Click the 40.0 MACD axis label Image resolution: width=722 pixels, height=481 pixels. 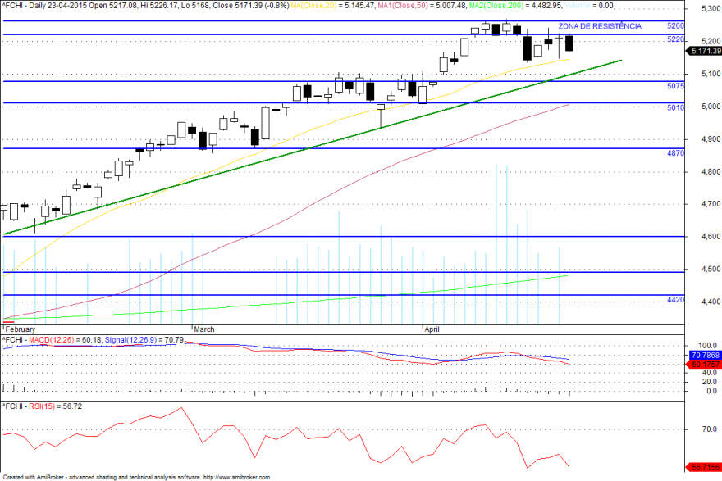[710, 373]
